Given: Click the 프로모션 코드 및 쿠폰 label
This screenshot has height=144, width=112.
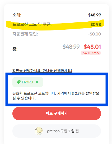Looking at the screenshot, I should [x=32, y=24].
